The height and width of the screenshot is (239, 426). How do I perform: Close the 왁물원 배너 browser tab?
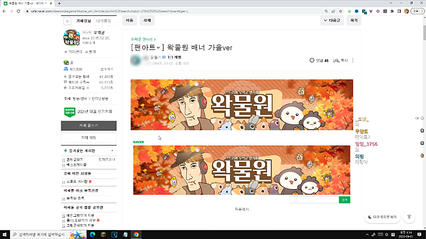point(51,4)
